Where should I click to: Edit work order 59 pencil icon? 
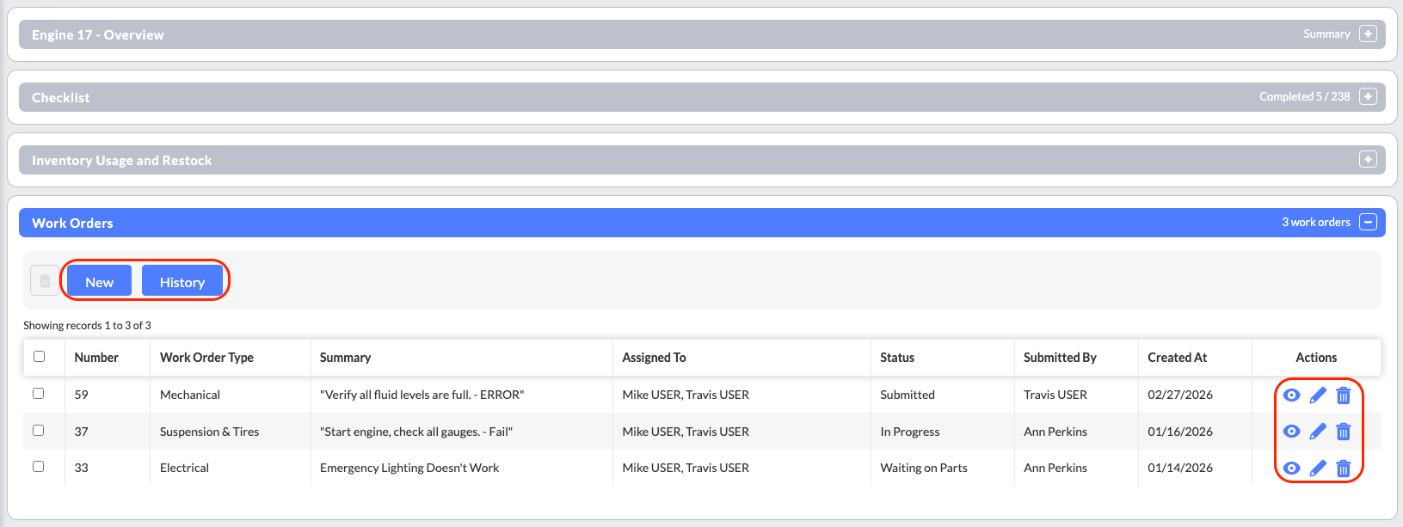(x=1318, y=395)
